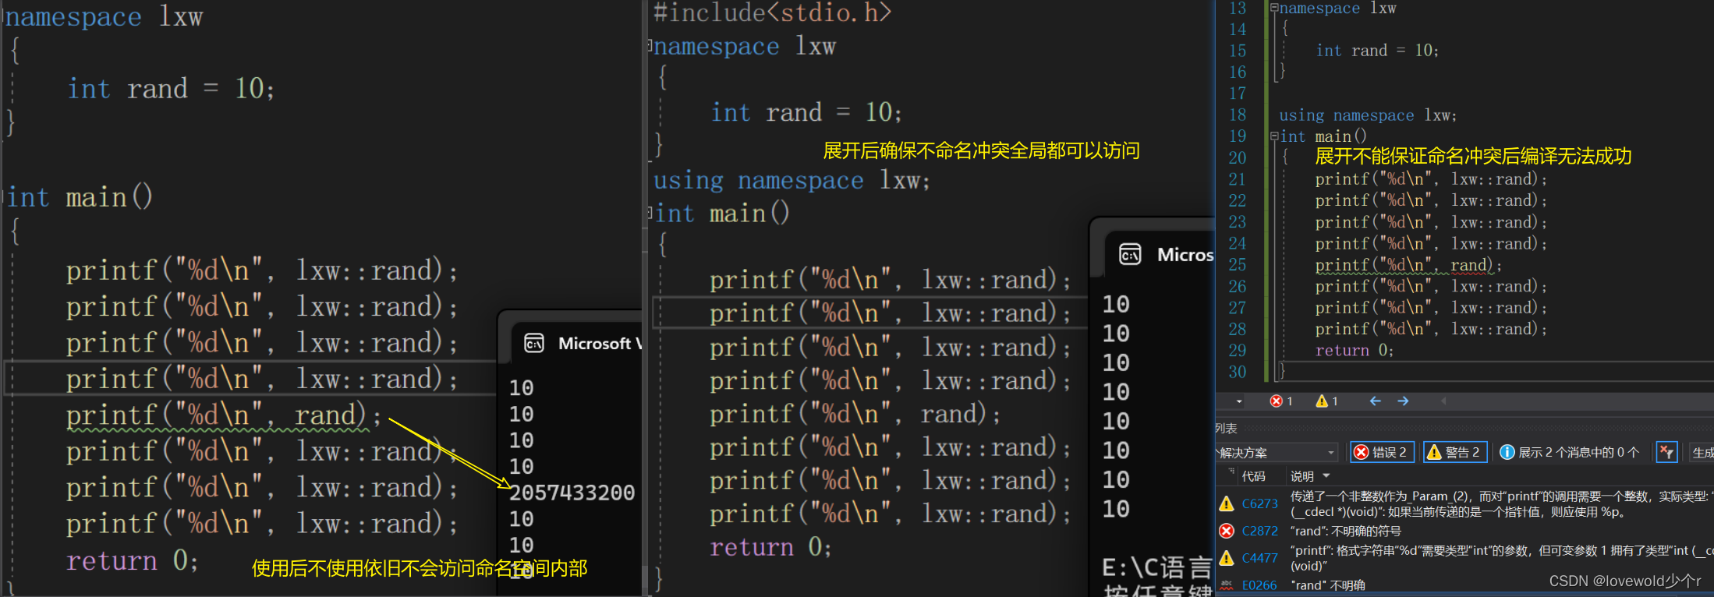Click the warning icon beside C4477
Viewport: 1714px width, 597px height.
(x=1227, y=558)
